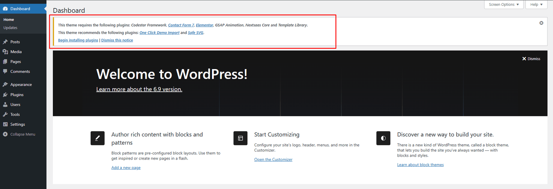The image size is (553, 189).
Task: Click the Pages icon in sidebar
Action: click(5, 62)
